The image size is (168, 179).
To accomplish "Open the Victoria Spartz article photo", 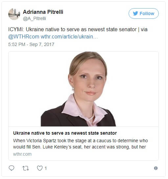I will pyautogui.click(x=84, y=89).
